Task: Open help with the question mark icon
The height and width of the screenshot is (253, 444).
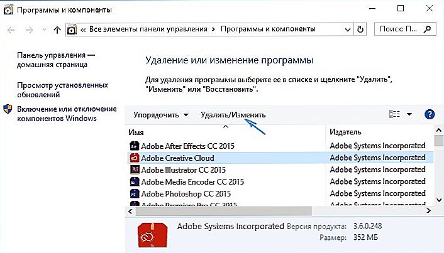Action: [x=430, y=114]
